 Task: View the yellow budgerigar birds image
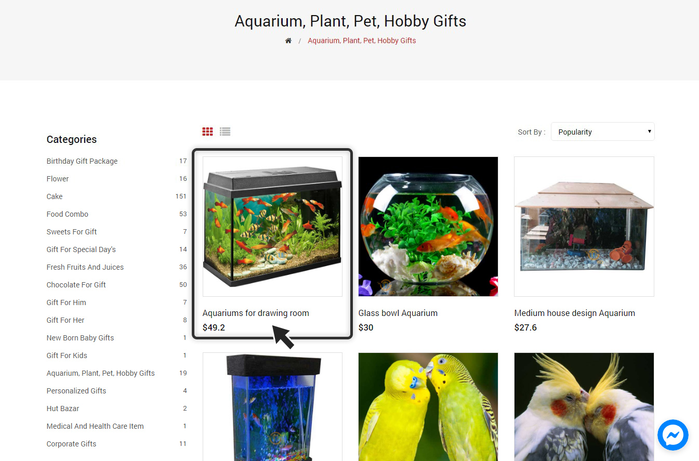point(428,407)
